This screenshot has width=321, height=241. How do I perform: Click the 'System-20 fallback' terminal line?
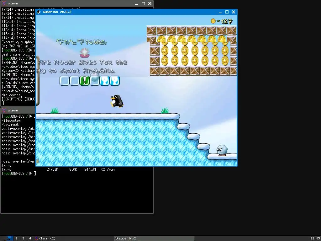[x=18, y=71]
